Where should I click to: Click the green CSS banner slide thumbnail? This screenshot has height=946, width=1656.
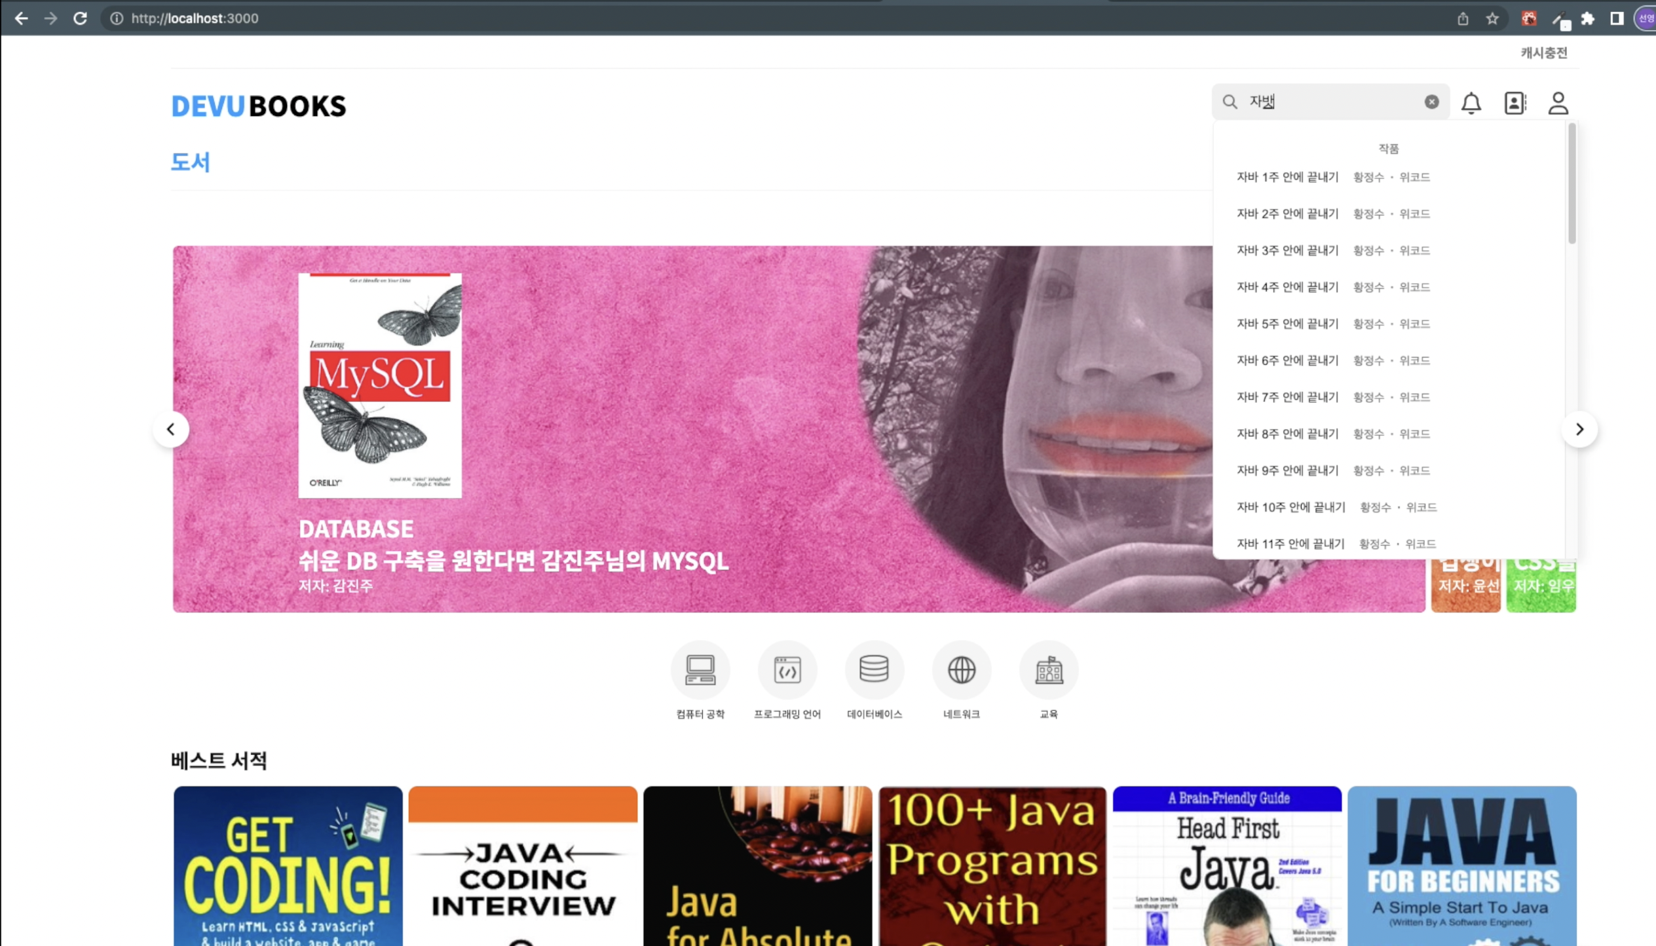[1541, 585]
